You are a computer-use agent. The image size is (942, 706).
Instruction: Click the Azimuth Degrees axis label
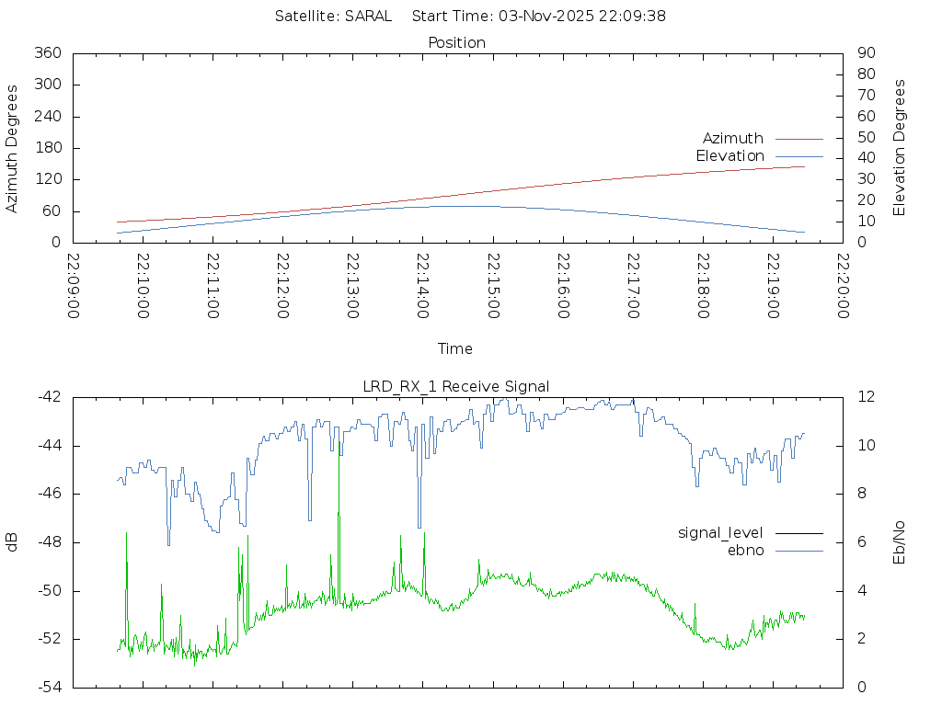point(13,148)
